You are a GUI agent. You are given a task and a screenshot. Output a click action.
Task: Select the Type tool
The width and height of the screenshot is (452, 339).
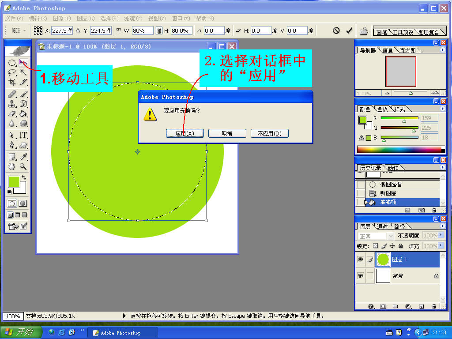coord(23,135)
